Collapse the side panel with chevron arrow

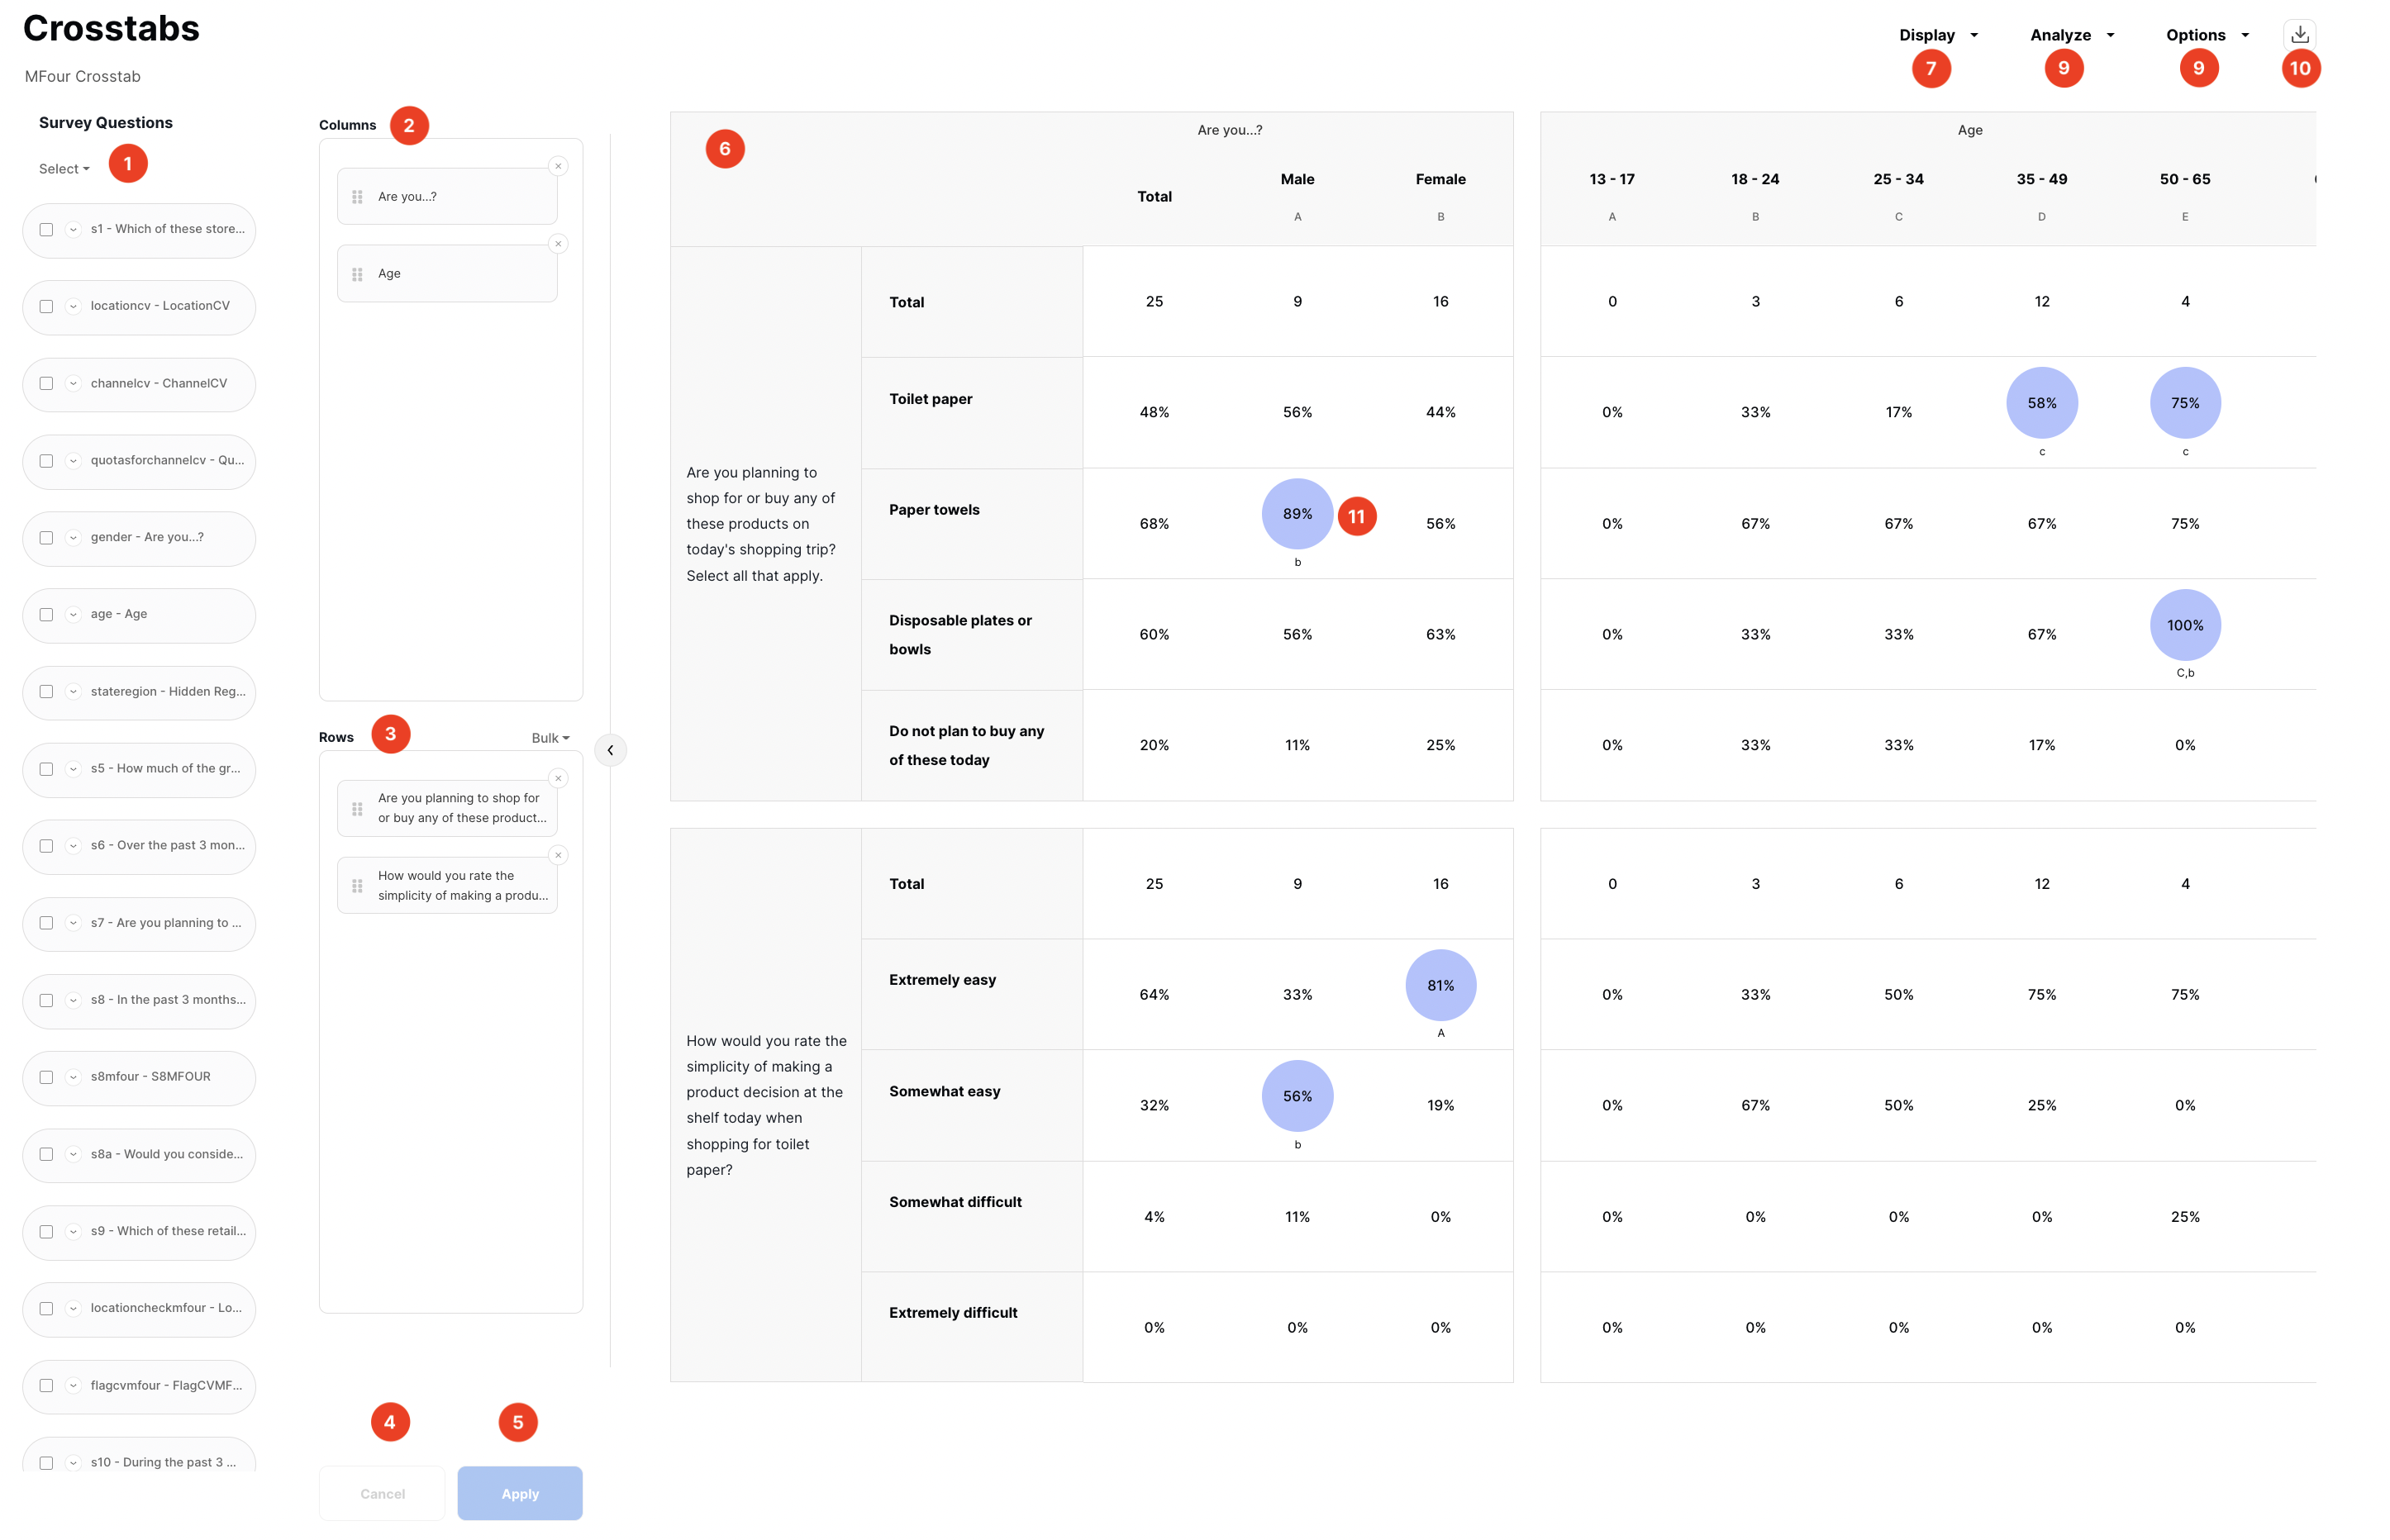click(x=610, y=750)
